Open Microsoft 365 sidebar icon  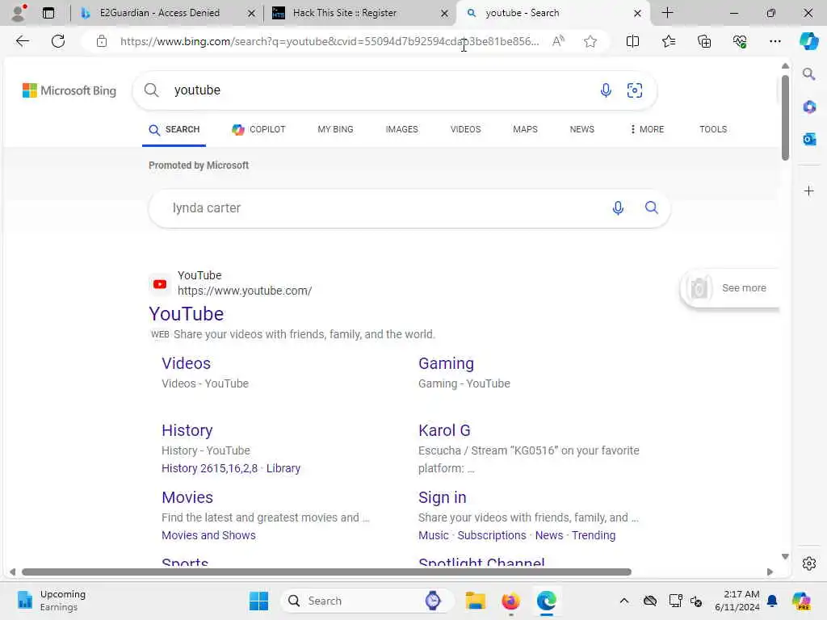(809, 107)
